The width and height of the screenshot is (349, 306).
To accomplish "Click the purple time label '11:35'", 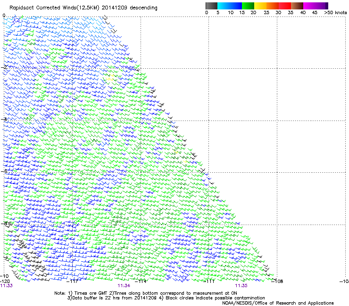I will coord(241,286).
